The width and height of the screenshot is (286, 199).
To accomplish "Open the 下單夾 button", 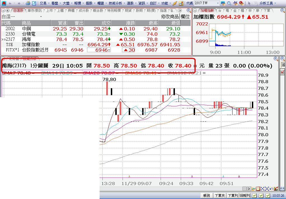I will pyautogui.click(x=220, y=196).
